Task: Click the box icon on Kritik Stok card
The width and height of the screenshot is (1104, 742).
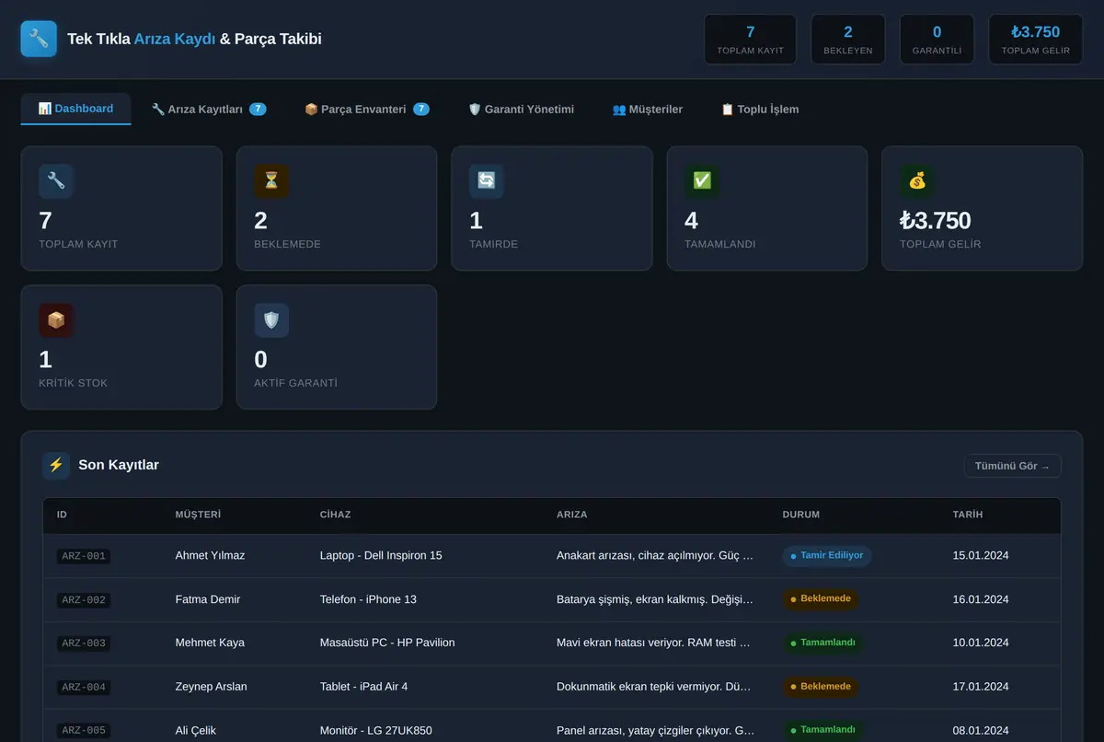Action: (x=56, y=320)
